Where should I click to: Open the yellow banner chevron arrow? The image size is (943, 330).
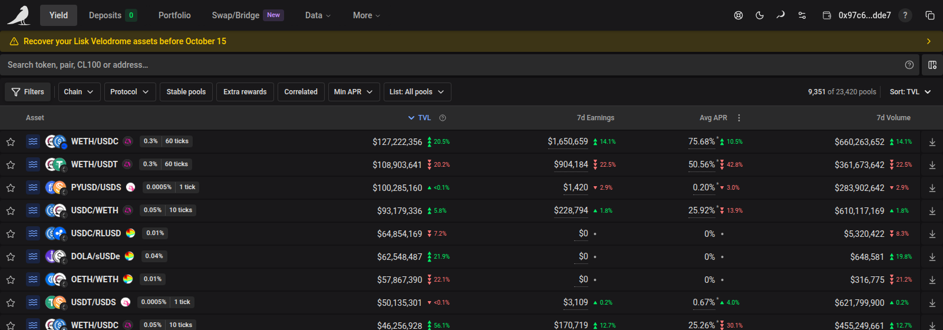click(929, 41)
